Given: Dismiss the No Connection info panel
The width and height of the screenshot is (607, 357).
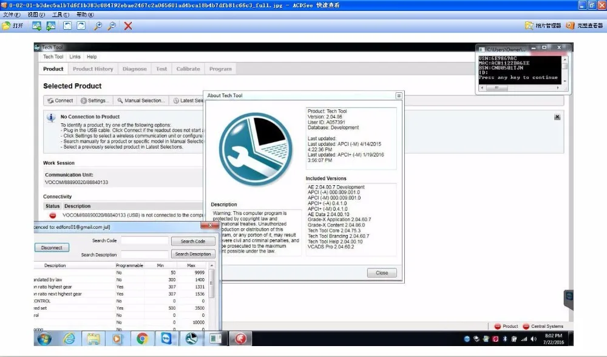Looking at the screenshot, I should pyautogui.click(x=557, y=117).
